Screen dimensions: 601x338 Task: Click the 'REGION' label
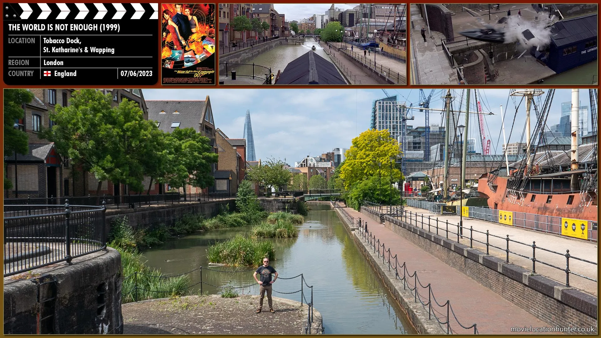coord(18,63)
